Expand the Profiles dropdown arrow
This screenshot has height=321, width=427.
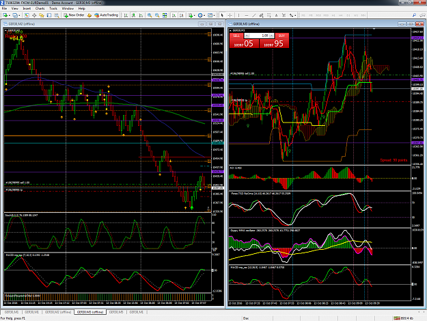[x=19, y=15]
